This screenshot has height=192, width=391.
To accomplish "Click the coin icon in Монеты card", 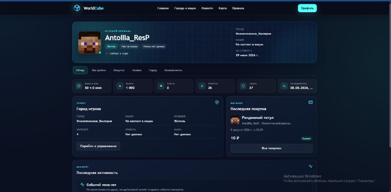I will (x=120, y=86).
